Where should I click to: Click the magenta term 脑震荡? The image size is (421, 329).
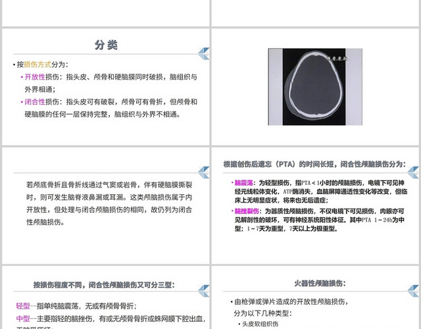coord(244,183)
